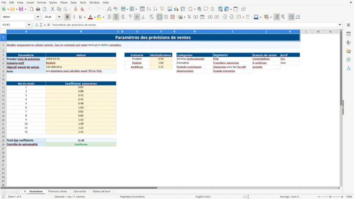Open the Sheet menu

click(x=64, y=2)
